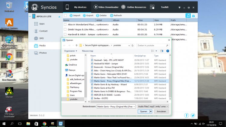Open the Online Resources tab
226x127 pixels.
click(x=136, y=7)
